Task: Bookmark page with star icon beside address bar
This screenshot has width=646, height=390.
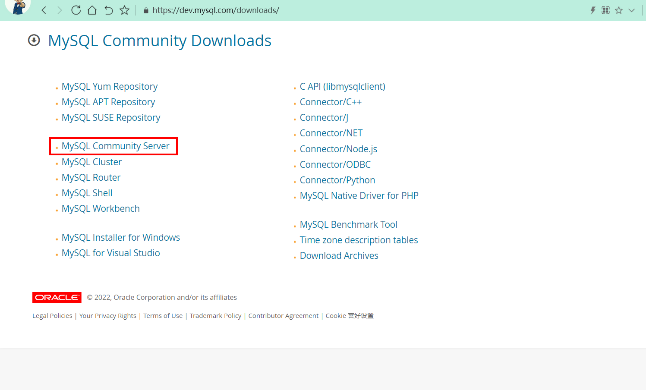Action: point(125,10)
